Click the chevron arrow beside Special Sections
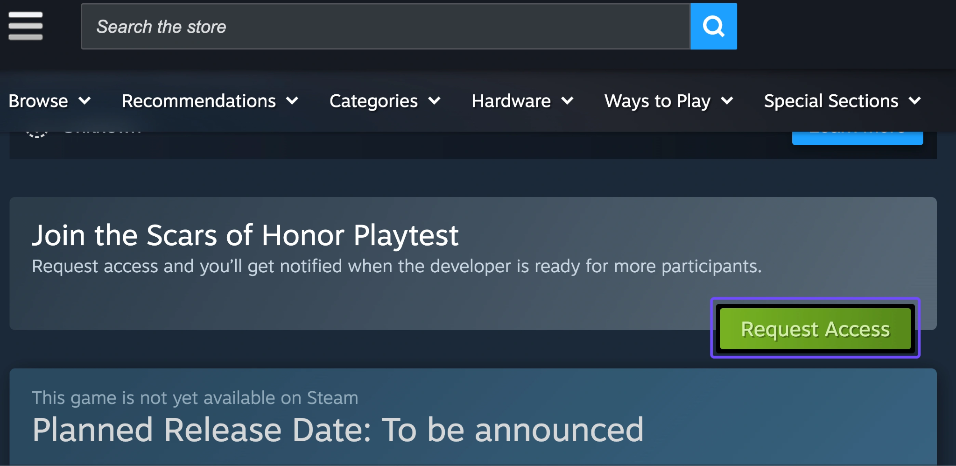This screenshot has width=956, height=466. click(x=915, y=100)
